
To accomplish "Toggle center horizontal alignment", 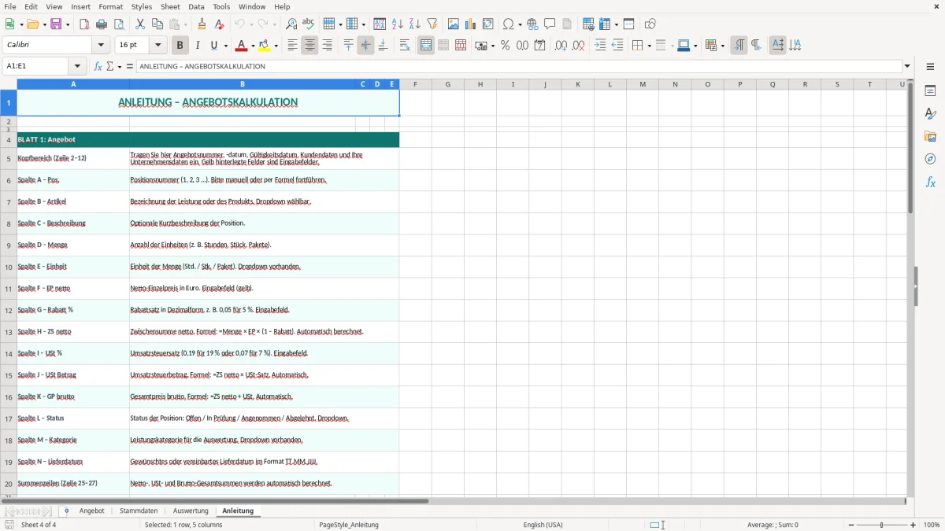I will (x=309, y=46).
